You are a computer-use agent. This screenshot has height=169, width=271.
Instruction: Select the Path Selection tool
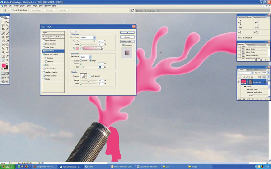coord(3,49)
